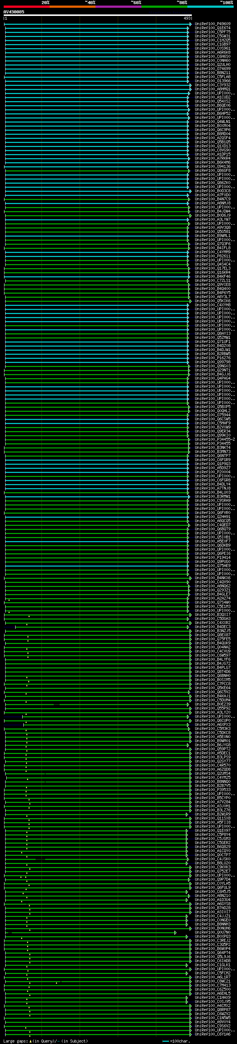Click the arrowhead ending the UniRef100_P49609 alignment
This screenshot has width=237, height=1044.
(x=190, y=24)
